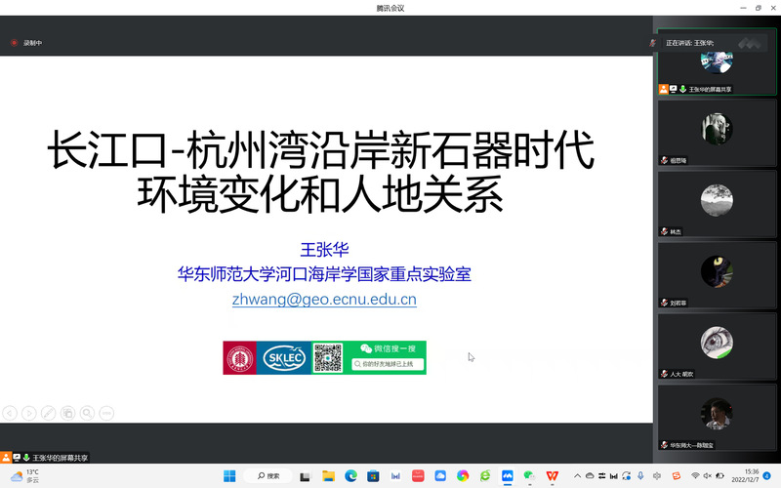Open the Windows Start menu
781x488 pixels.
(x=229, y=476)
